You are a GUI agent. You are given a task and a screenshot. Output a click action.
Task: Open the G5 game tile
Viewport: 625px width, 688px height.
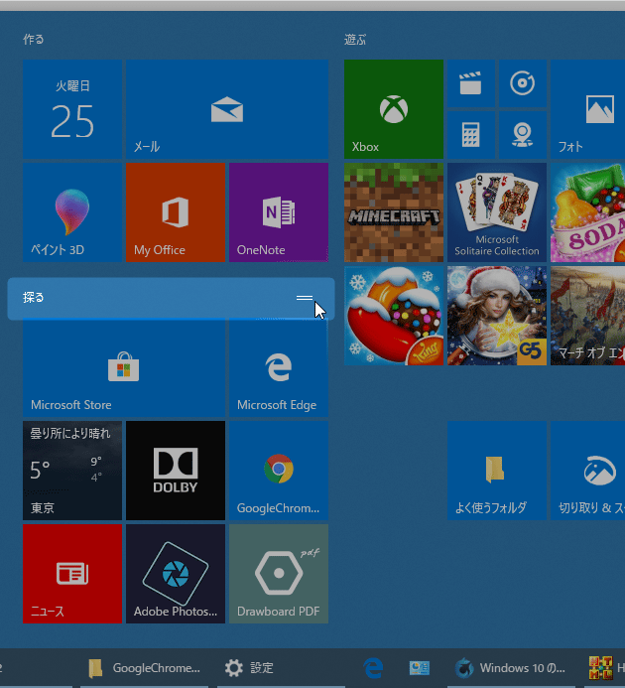pyautogui.click(x=497, y=316)
